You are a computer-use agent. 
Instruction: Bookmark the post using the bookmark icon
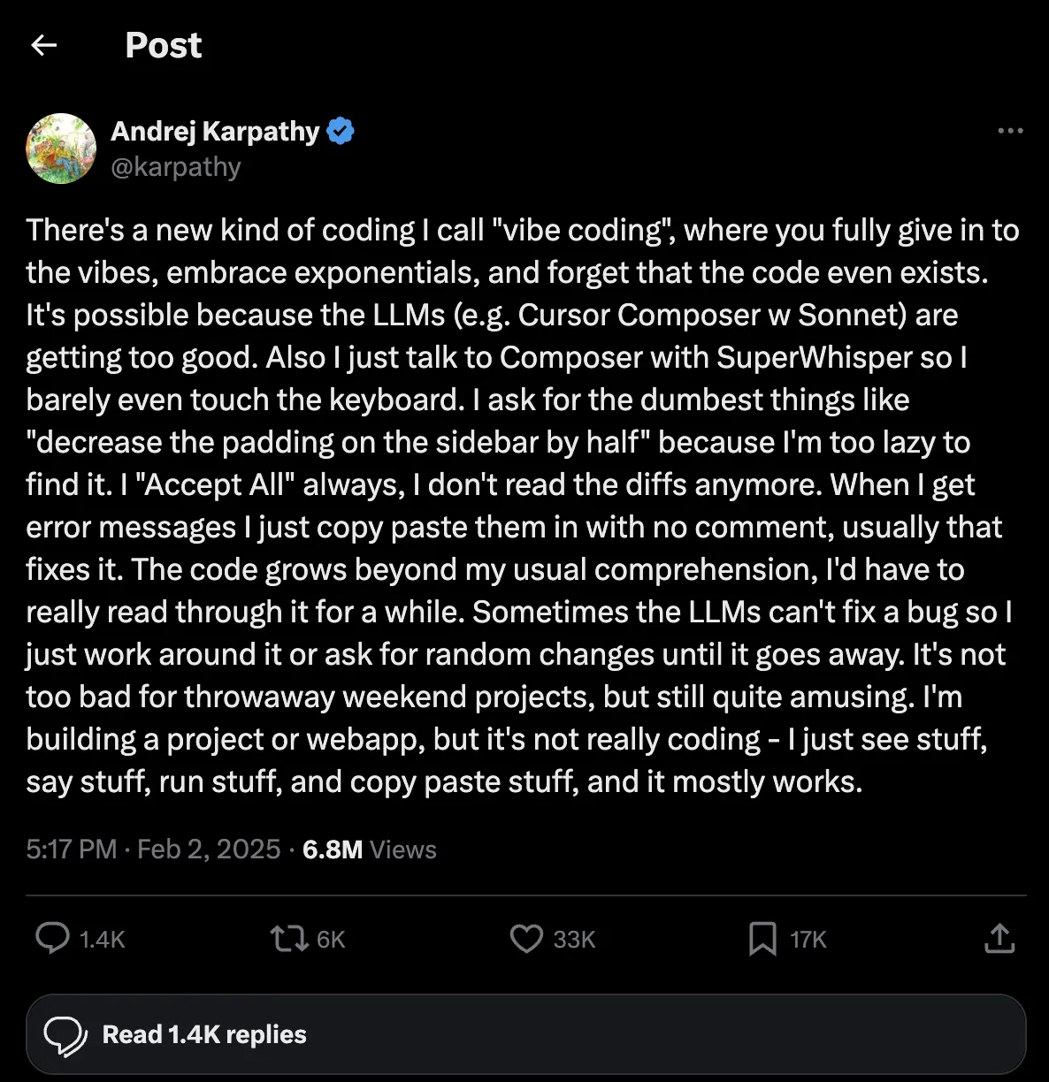point(761,939)
